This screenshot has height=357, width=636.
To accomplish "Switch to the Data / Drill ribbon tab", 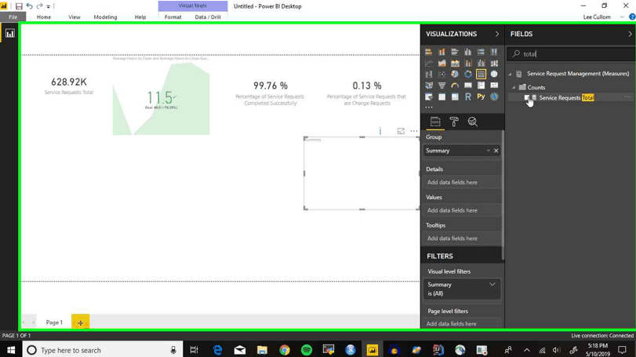I will [x=208, y=17].
